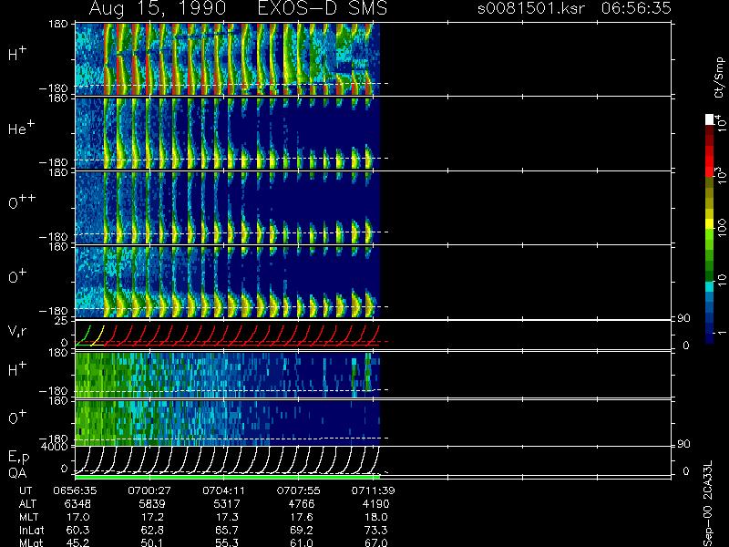
Task: Click the UT value '0656:35'
Action: click(76, 490)
